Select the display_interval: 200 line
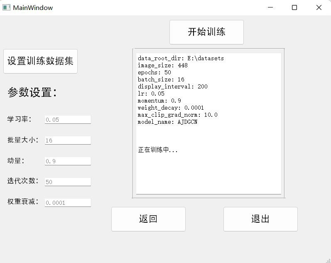 click(172, 86)
